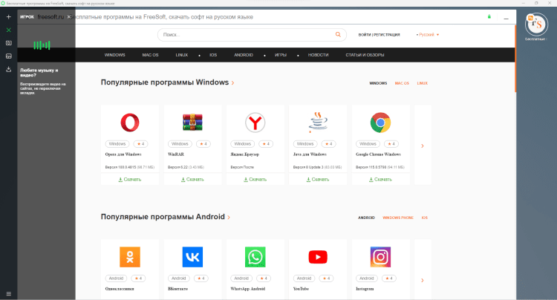557x300 pixels.
Task: Open the IOS navigation menu item
Action: 213,55
